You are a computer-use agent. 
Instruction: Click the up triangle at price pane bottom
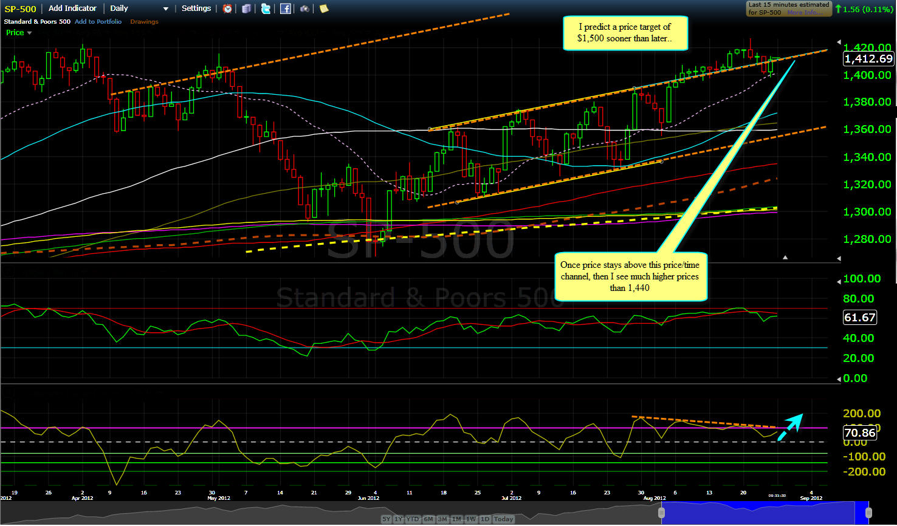pos(785,258)
